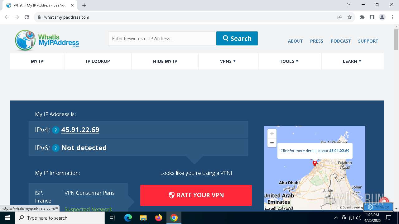Open File Explorer from taskbar

[x=143, y=218]
